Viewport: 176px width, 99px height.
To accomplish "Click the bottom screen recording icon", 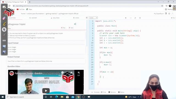I will coord(4,52).
